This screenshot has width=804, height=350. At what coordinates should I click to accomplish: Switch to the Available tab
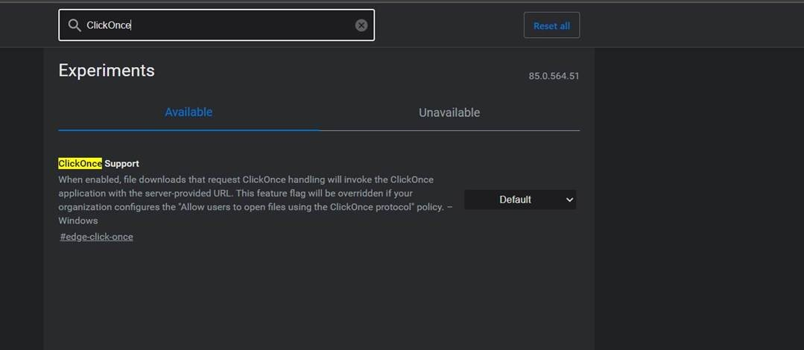click(189, 112)
